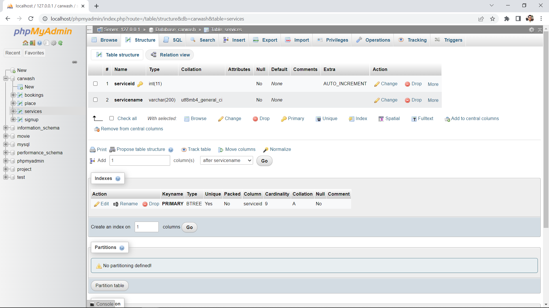Expand the bookings table tree node
The height and width of the screenshot is (308, 549).
13,95
